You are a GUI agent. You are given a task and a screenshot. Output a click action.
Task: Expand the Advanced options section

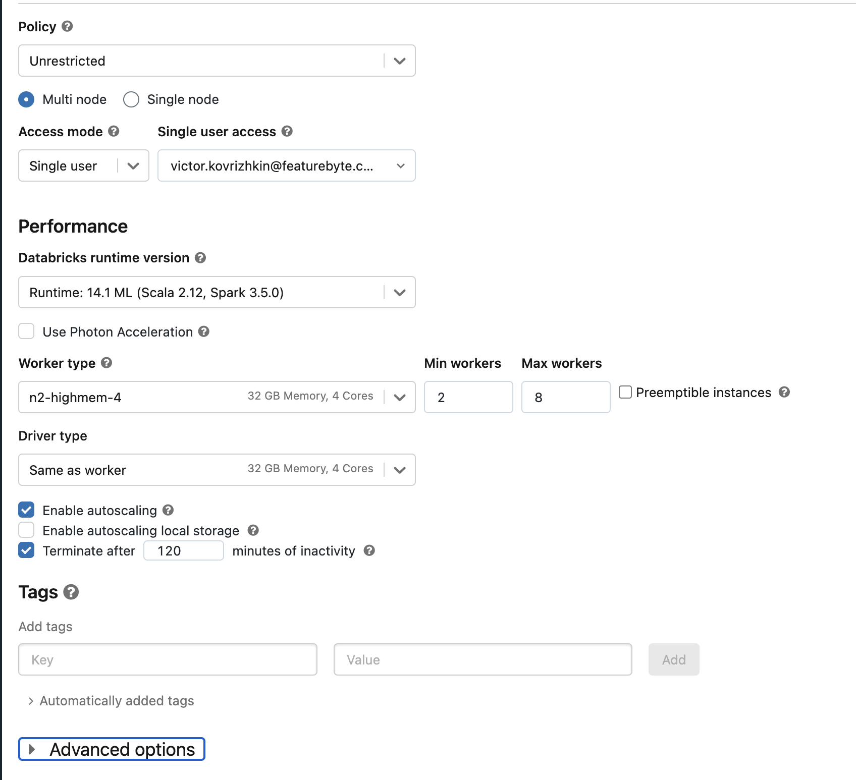point(111,749)
